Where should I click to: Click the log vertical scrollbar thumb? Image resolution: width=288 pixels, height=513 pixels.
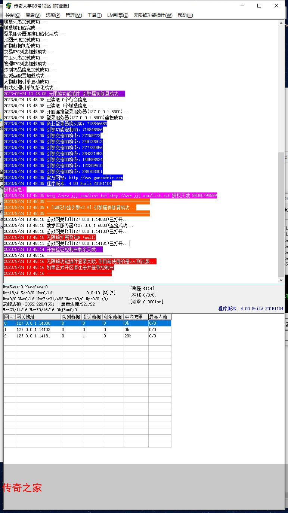pyautogui.click(x=281, y=214)
